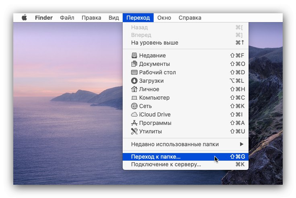
Task: Select iCloud Drive entry
Action: (185, 114)
